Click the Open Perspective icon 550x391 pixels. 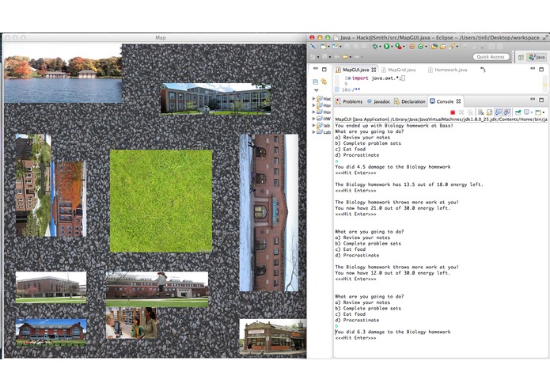click(522, 57)
